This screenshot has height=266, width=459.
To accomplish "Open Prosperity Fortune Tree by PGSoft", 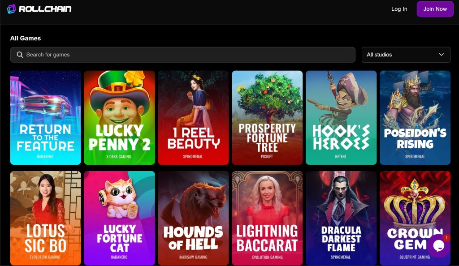I will pyautogui.click(x=267, y=117).
